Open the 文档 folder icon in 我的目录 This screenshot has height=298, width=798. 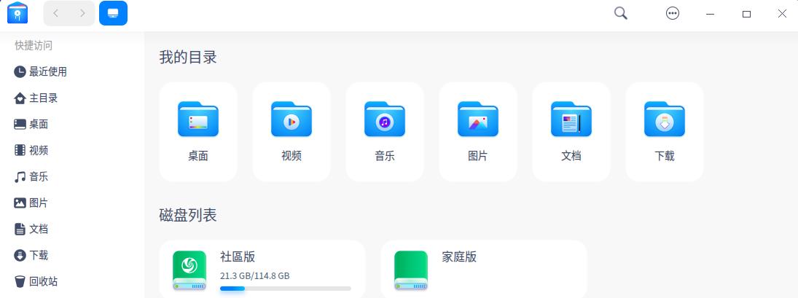coord(571,119)
